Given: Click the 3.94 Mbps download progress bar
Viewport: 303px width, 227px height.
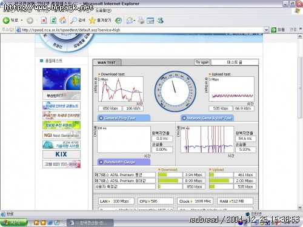Looking at the screenshot, I should tap(170, 175).
